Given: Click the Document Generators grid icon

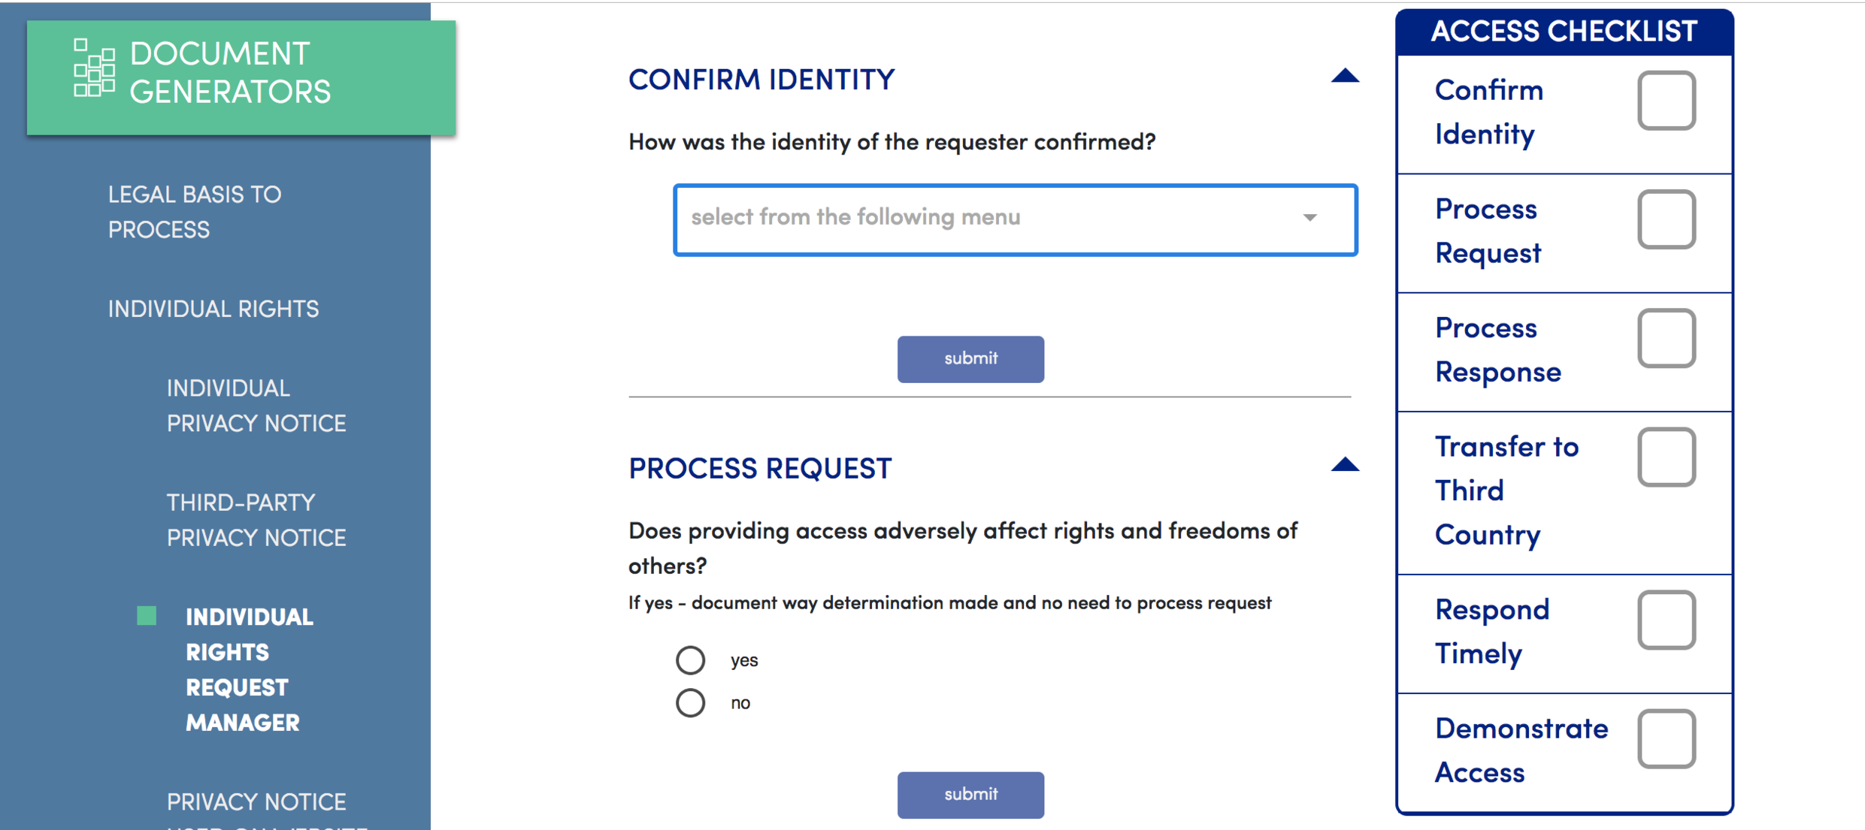Looking at the screenshot, I should click(x=94, y=68).
